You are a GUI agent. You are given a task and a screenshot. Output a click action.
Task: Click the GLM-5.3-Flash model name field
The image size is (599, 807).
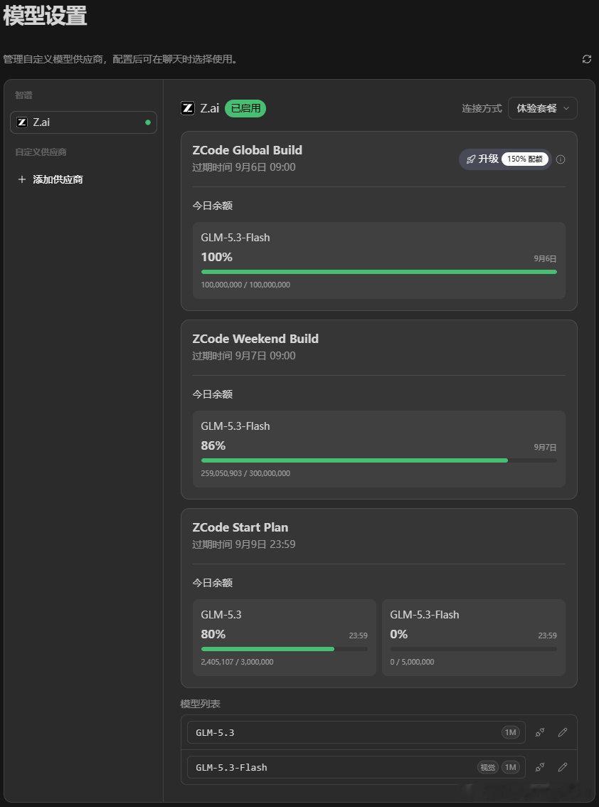pos(356,767)
